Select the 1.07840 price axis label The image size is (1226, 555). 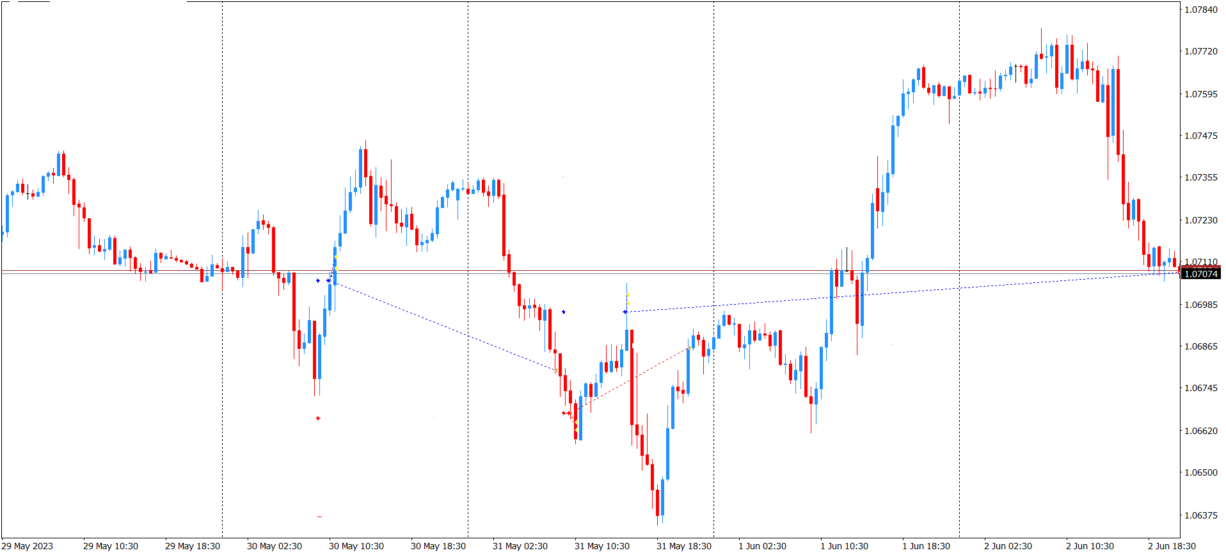pyautogui.click(x=1201, y=10)
